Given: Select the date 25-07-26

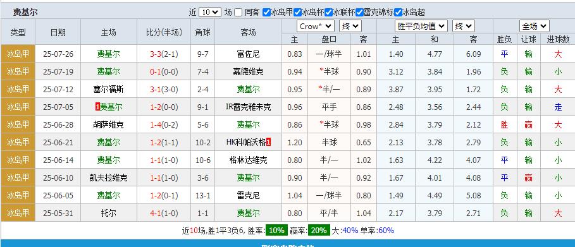Looking at the screenshot, I should 58,54.
